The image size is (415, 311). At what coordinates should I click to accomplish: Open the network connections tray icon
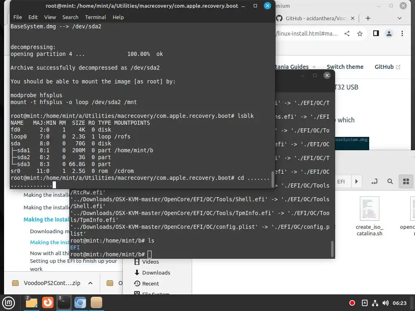[x=375, y=303]
